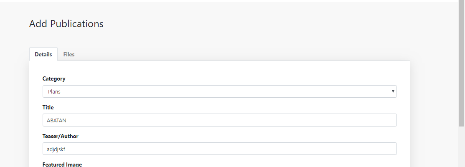This screenshot has height=167, width=465.
Task: Click the Teaser/Author field label
Action: pos(60,136)
